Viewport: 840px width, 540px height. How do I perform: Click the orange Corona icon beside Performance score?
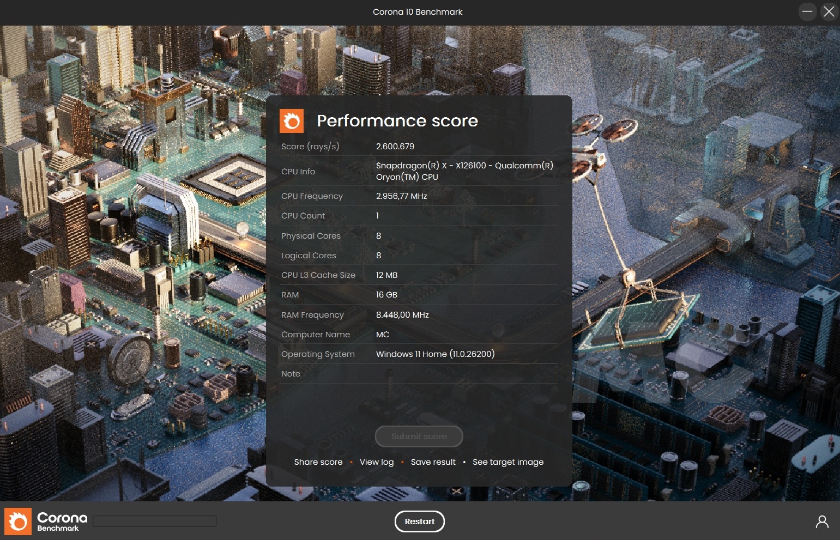click(x=292, y=121)
